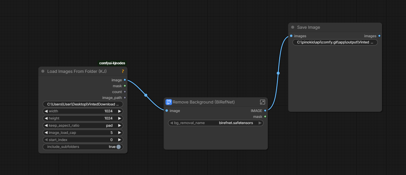Edit the Save Image output path field
This screenshot has width=406, height=175.
pos(335,42)
